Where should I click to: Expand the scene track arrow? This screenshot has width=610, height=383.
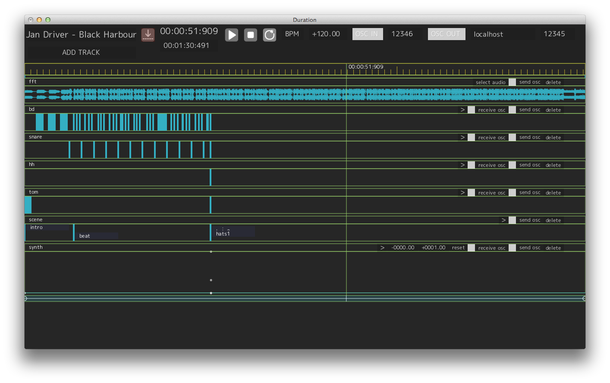coord(503,220)
